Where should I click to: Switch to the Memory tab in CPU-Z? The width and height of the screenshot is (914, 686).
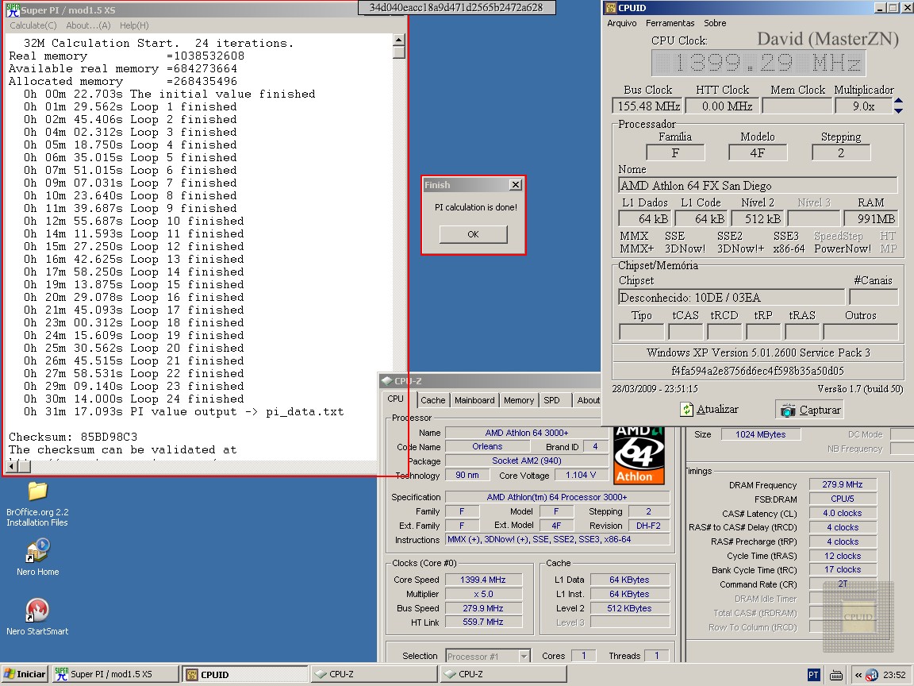(519, 400)
